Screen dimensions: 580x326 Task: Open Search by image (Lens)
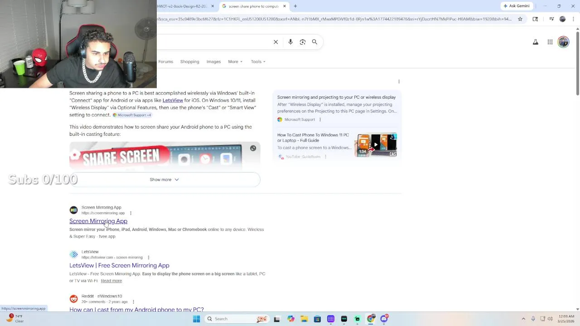303,42
